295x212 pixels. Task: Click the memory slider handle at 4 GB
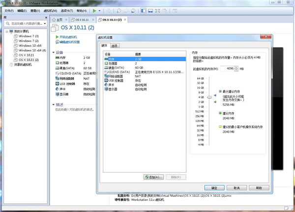(209, 97)
